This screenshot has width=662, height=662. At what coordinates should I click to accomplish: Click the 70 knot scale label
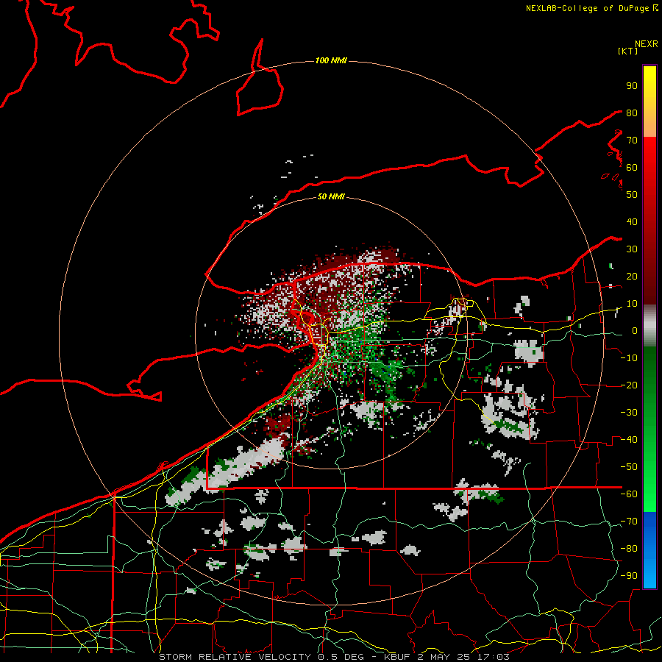(x=632, y=140)
